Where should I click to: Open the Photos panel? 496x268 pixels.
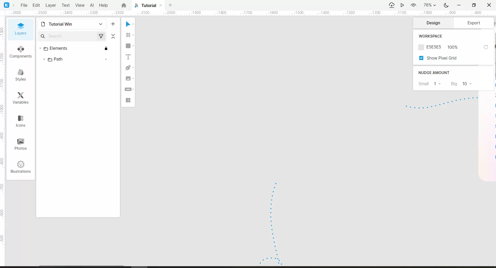pyautogui.click(x=21, y=144)
